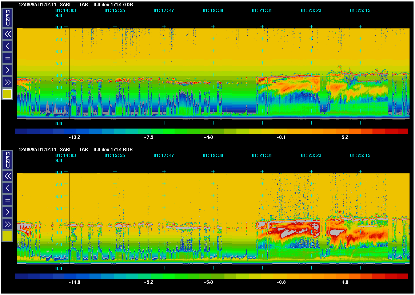
Task: Click the 01:23:23 time label in RDB panel
Action: [x=311, y=156]
